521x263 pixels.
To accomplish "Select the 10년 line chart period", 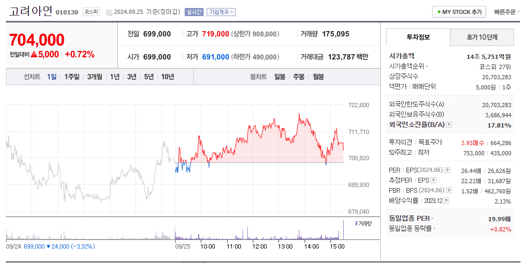I will (168, 77).
